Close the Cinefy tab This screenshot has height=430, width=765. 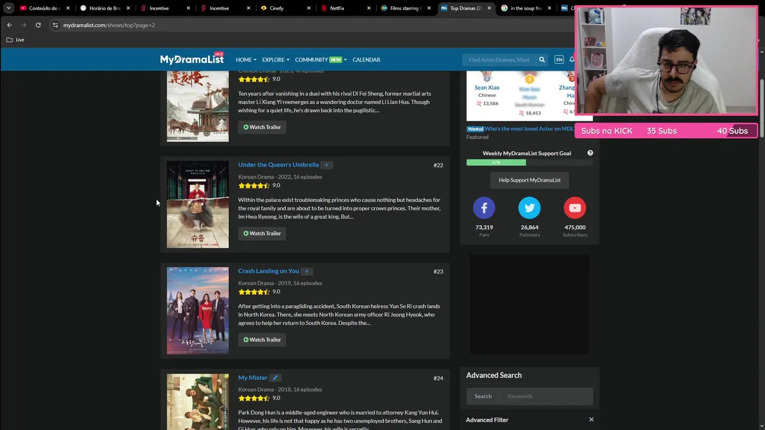pos(309,8)
